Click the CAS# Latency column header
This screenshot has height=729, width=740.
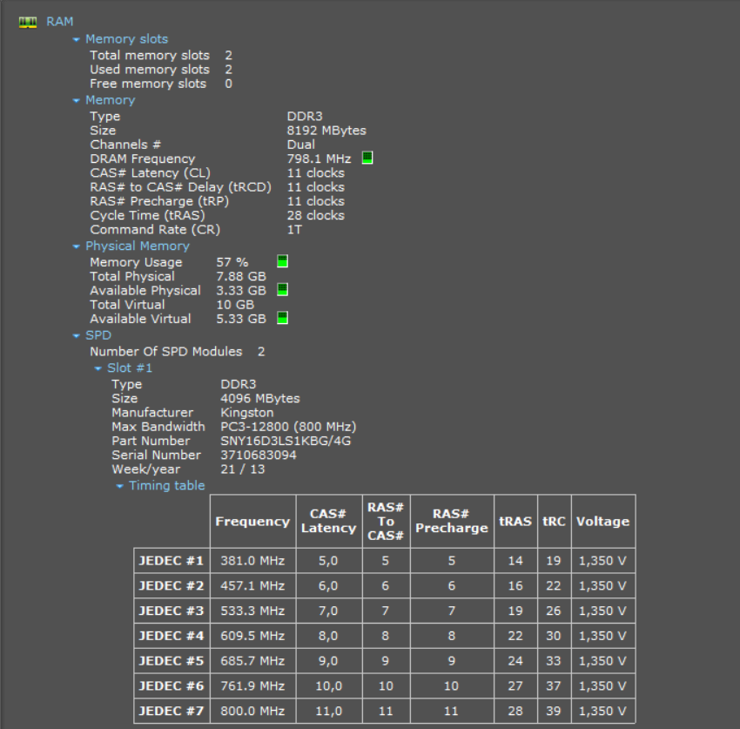tap(329, 521)
